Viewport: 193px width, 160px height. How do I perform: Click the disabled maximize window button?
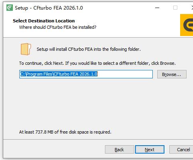point(175,8)
